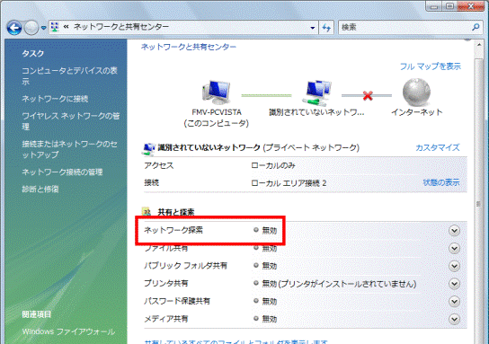Click the magnifier search icon
This screenshot has width=489, height=344.
[x=476, y=28]
